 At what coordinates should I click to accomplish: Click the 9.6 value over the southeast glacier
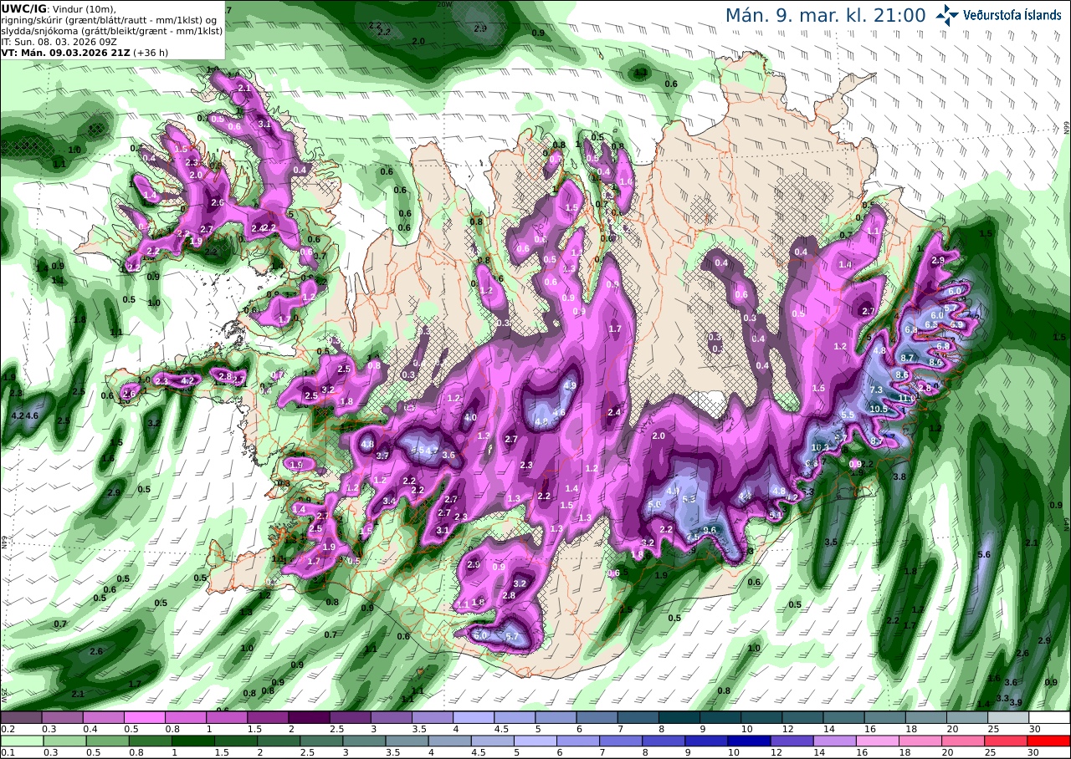tap(710, 530)
